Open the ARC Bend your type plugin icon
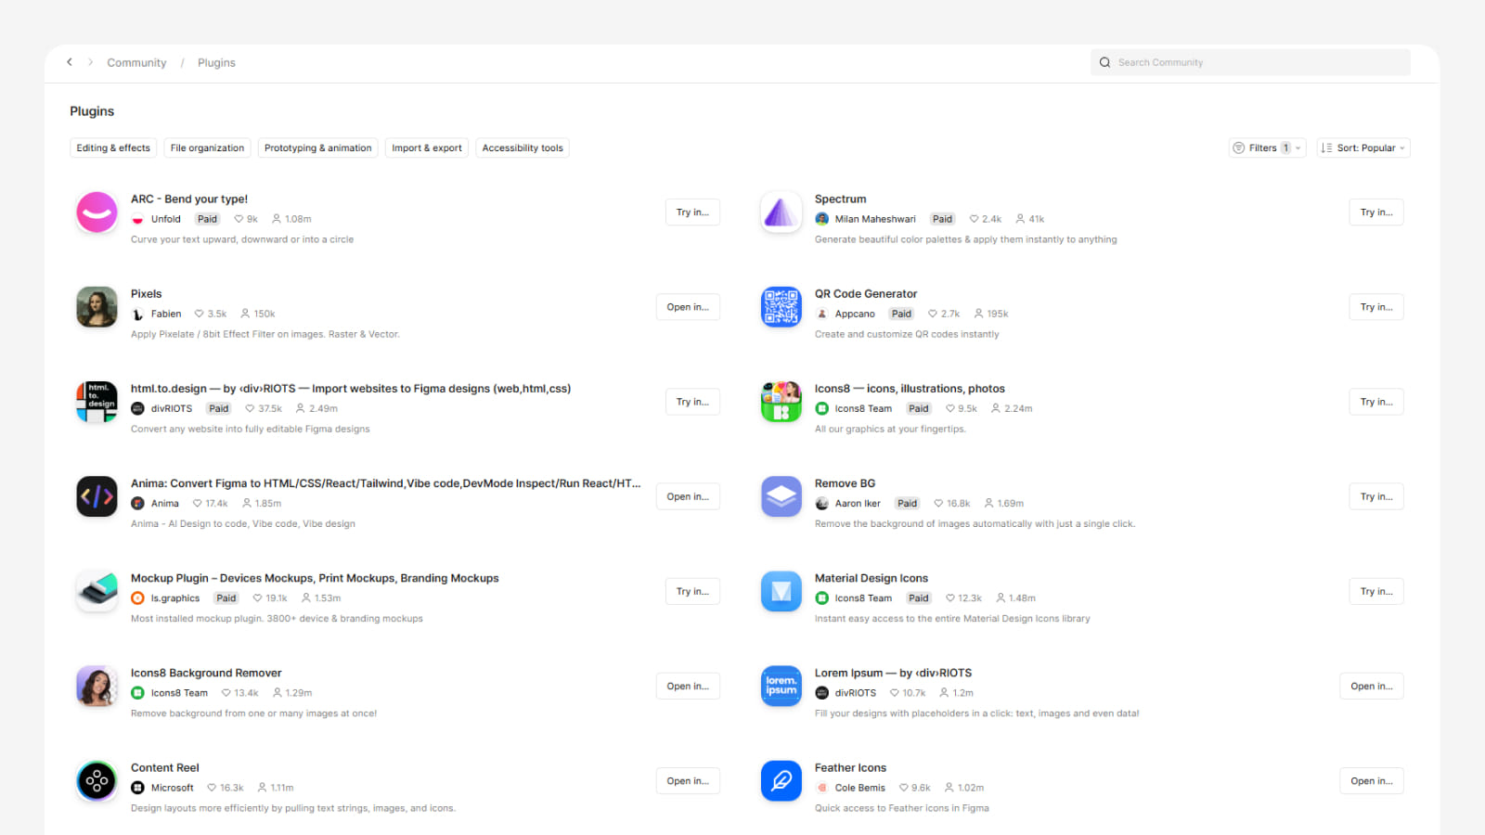 (x=97, y=212)
